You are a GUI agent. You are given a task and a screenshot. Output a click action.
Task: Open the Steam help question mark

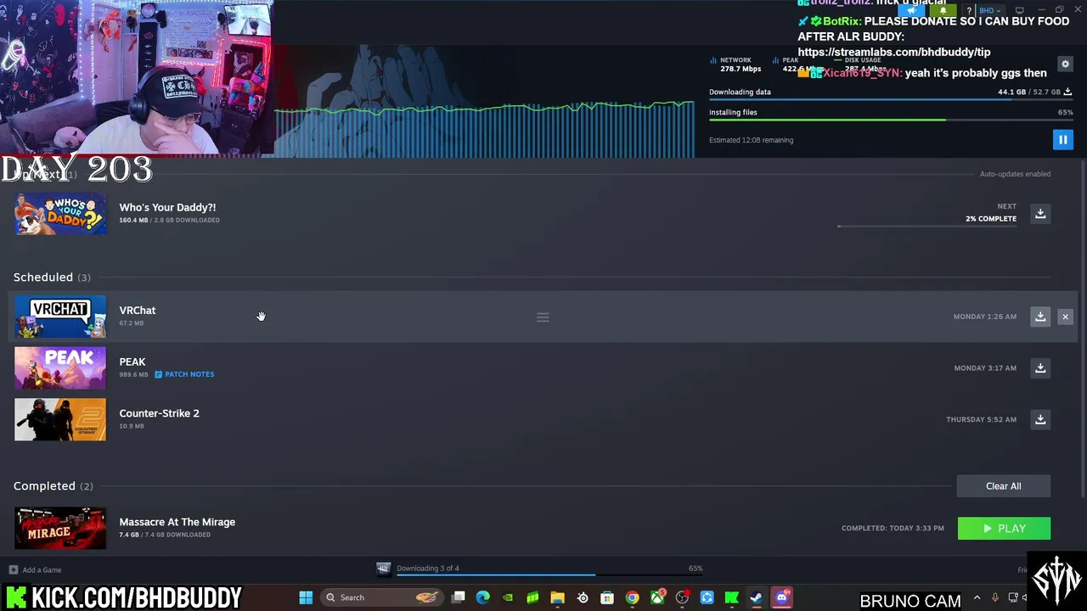[969, 11]
